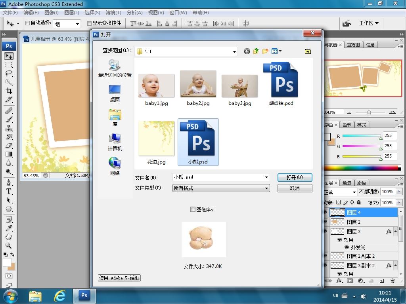Select baby2.jpg thumbnail
Image resolution: width=406 pixels, height=304 pixels.
198,84
